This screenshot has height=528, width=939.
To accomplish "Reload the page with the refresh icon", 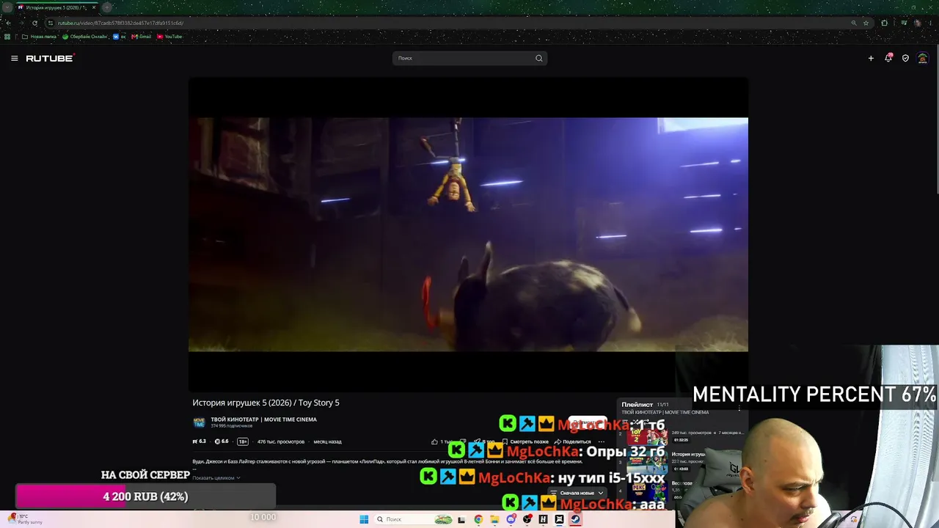I will 34,23.
